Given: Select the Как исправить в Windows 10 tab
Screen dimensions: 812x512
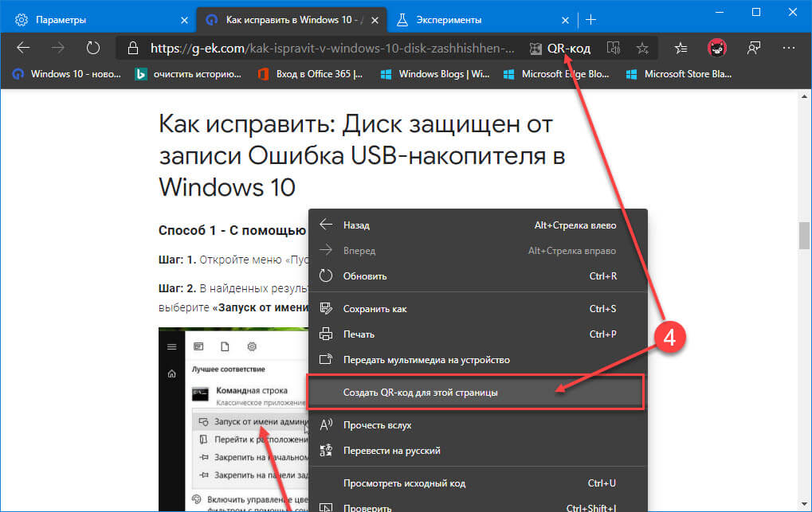Looking at the screenshot, I should [292, 20].
